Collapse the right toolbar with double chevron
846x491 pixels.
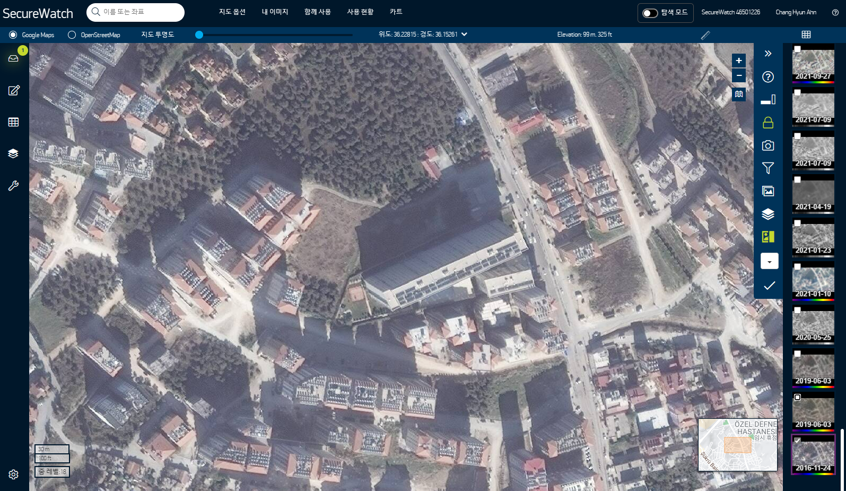[x=767, y=54]
